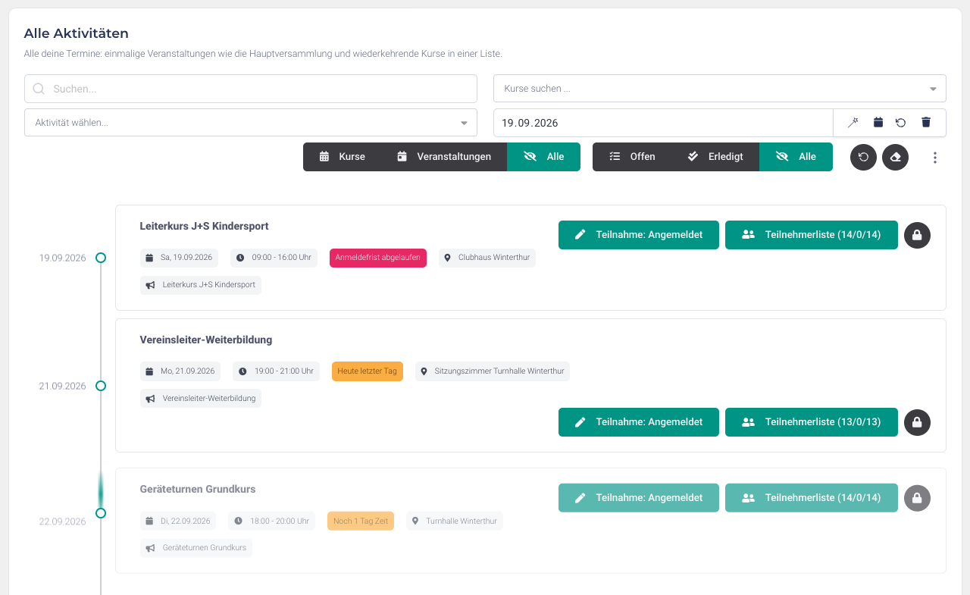Click the search magnifier icon in Suchen field
This screenshot has width=970, height=595.
pos(39,89)
